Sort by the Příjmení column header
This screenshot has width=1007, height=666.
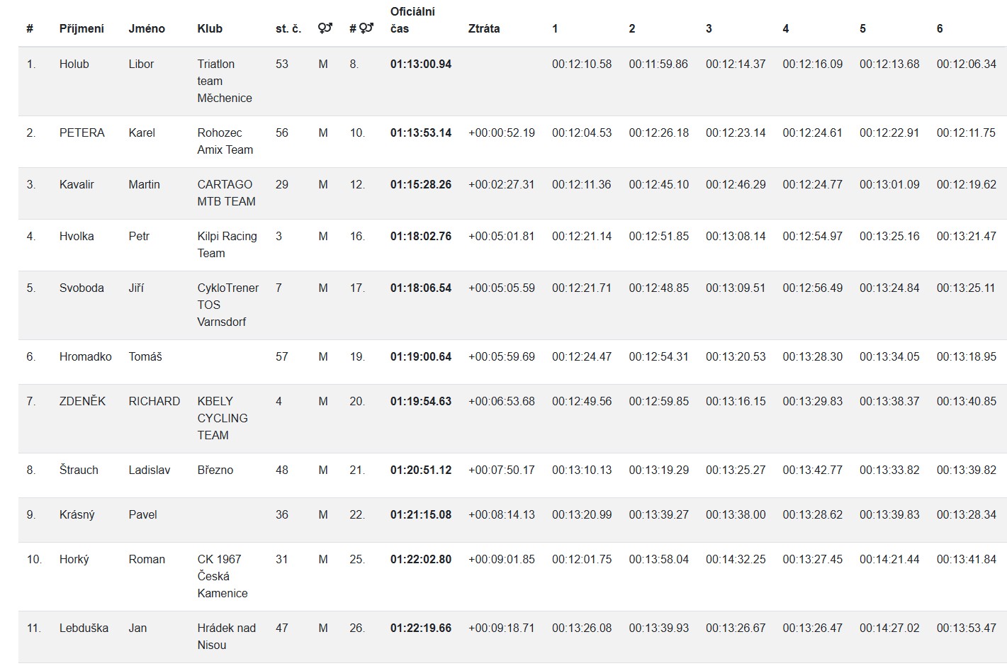(81, 28)
